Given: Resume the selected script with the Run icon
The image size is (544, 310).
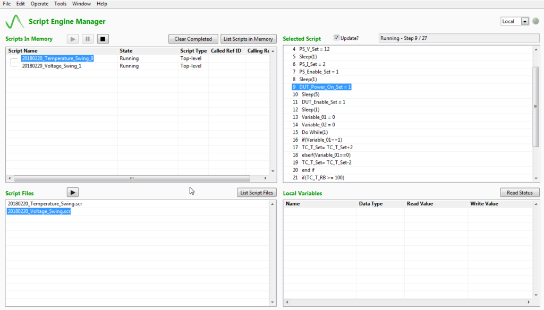Looking at the screenshot, I should (72, 38).
